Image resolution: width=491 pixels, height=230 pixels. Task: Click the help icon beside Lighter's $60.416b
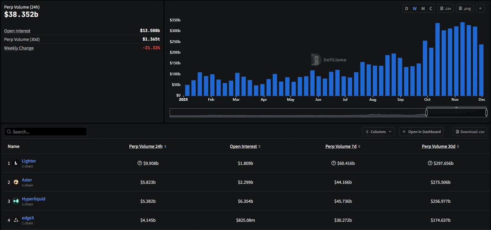coord(333,163)
